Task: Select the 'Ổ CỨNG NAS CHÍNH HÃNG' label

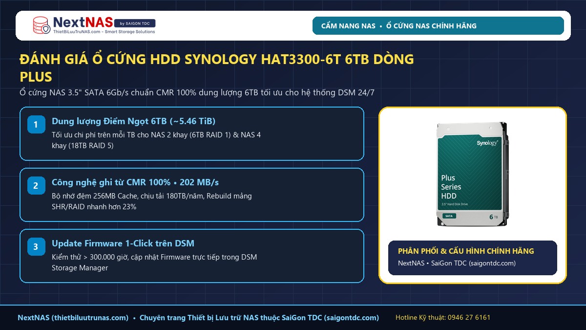Action: click(x=431, y=26)
